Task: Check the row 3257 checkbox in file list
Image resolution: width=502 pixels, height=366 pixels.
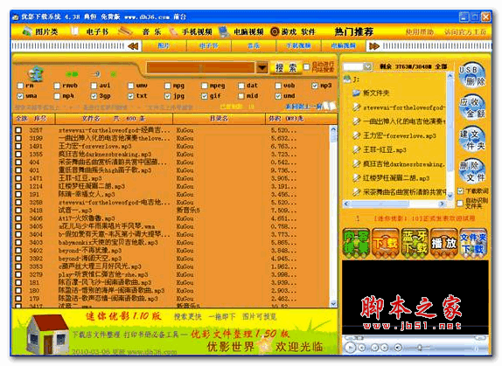Action: [18, 130]
